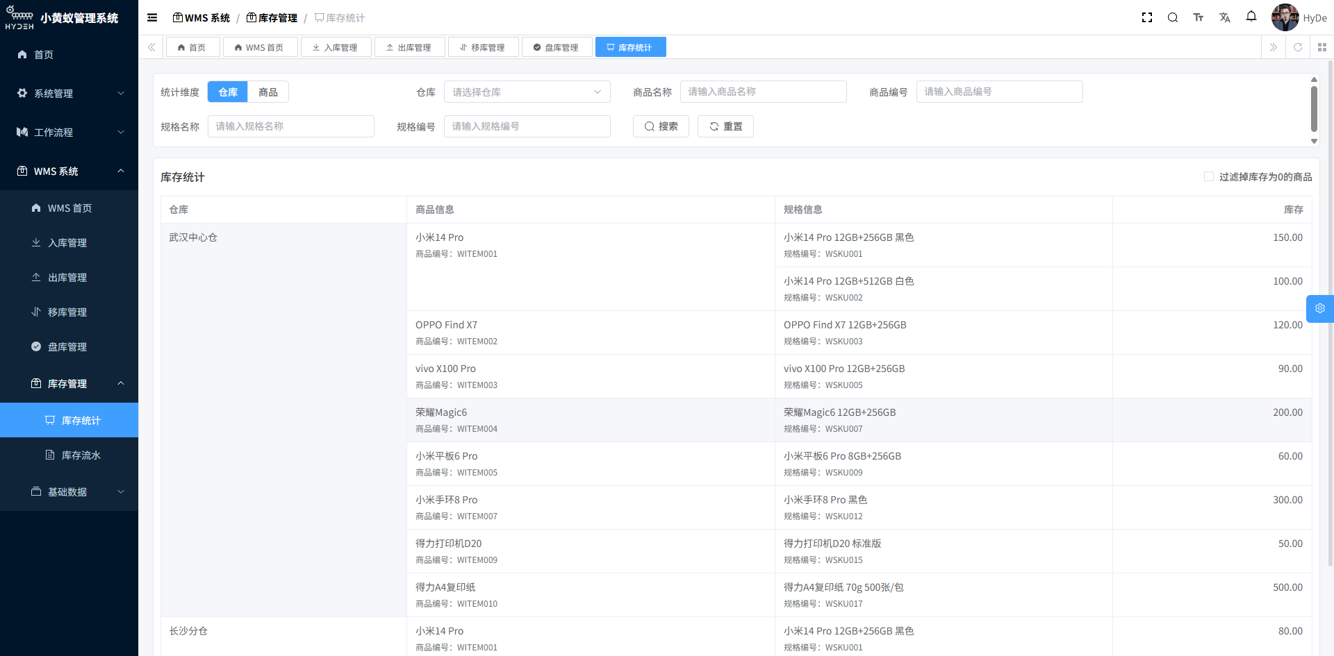Expand 系统管理 sidebar menu
Viewport: 1334px width, 656px height.
[x=69, y=93]
